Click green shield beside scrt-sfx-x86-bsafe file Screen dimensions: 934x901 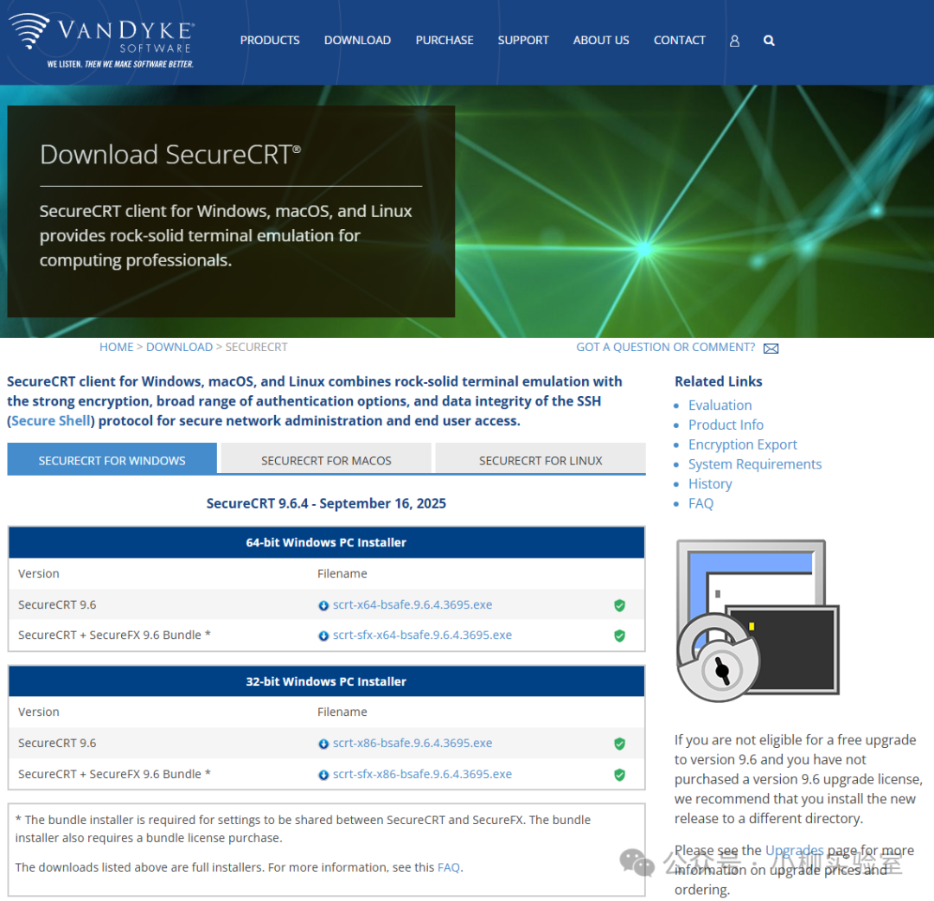tap(619, 775)
